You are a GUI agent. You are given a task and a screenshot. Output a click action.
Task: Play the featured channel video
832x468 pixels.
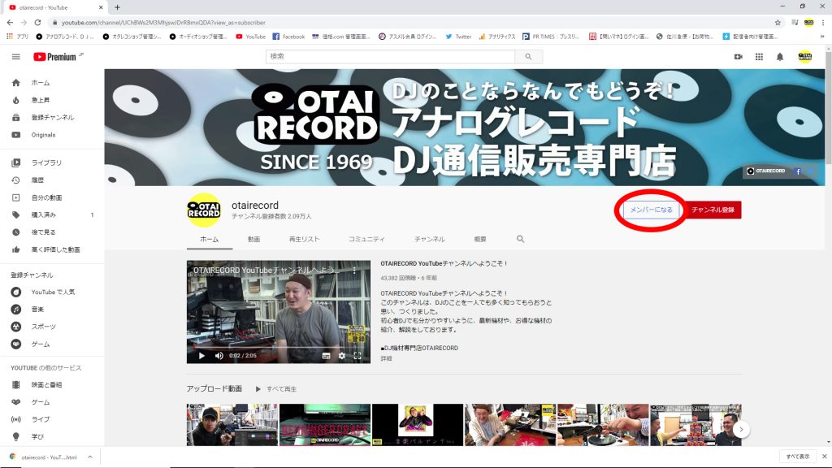tap(201, 356)
